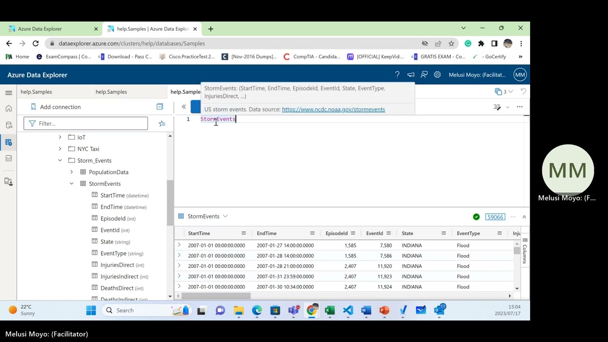Open the chat support person icon

point(424,75)
